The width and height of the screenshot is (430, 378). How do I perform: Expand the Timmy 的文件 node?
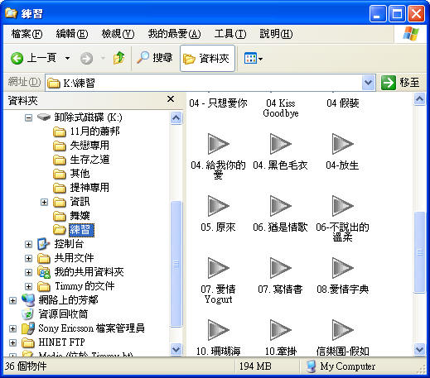coord(28,286)
